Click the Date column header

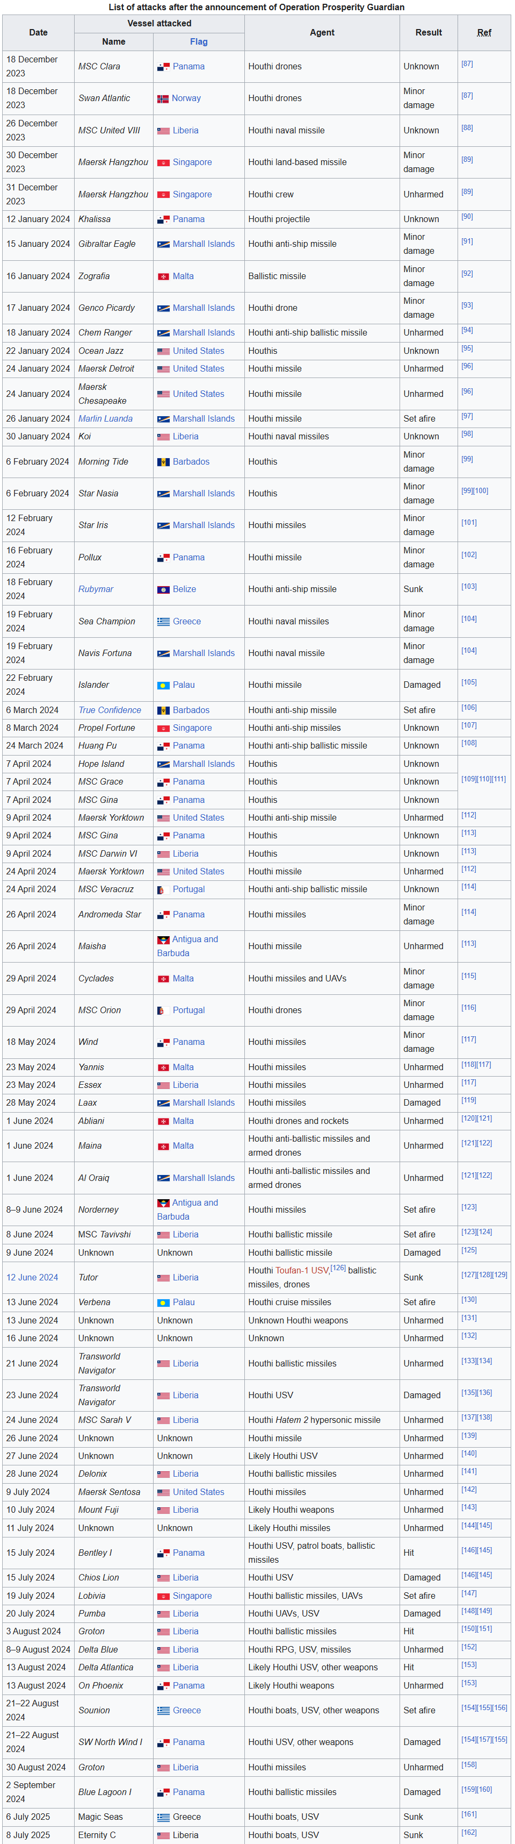39,33
